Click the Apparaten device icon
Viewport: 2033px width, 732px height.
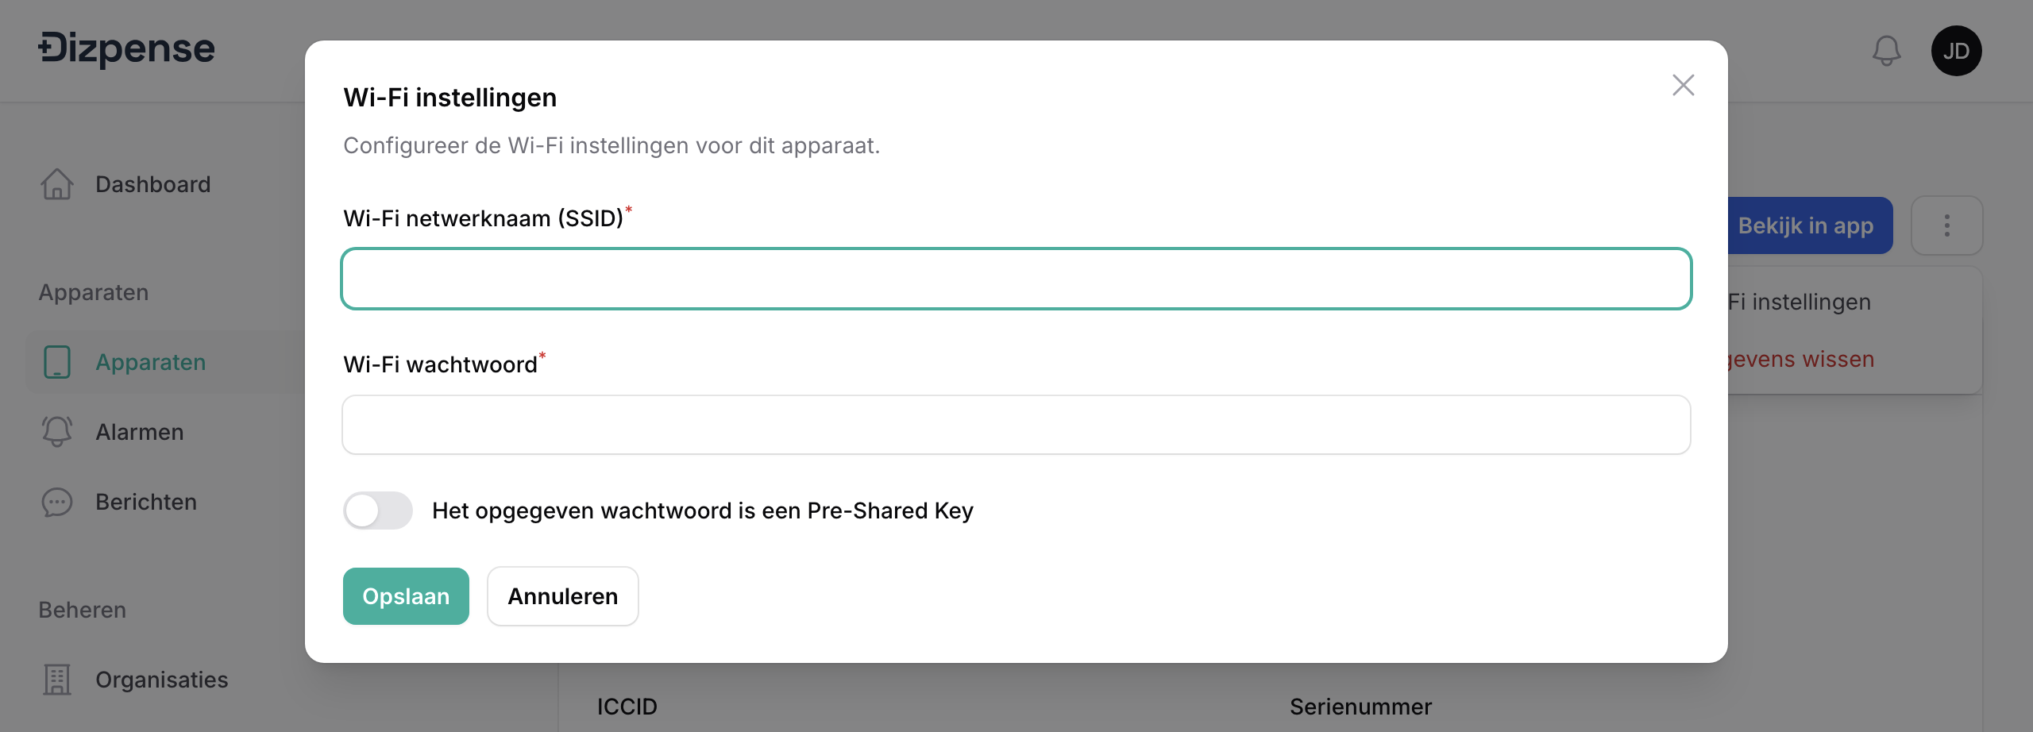[x=57, y=362]
